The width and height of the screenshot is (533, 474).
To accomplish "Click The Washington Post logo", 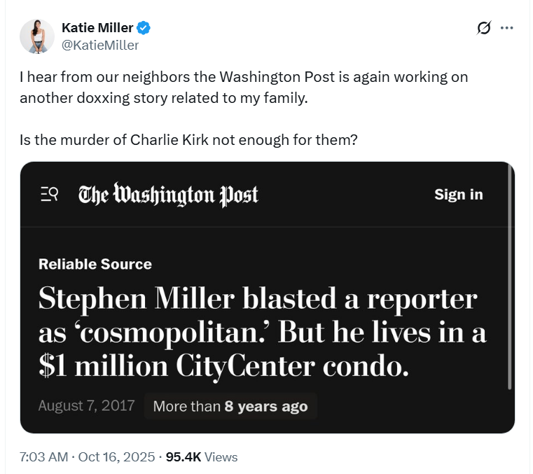I will [168, 195].
